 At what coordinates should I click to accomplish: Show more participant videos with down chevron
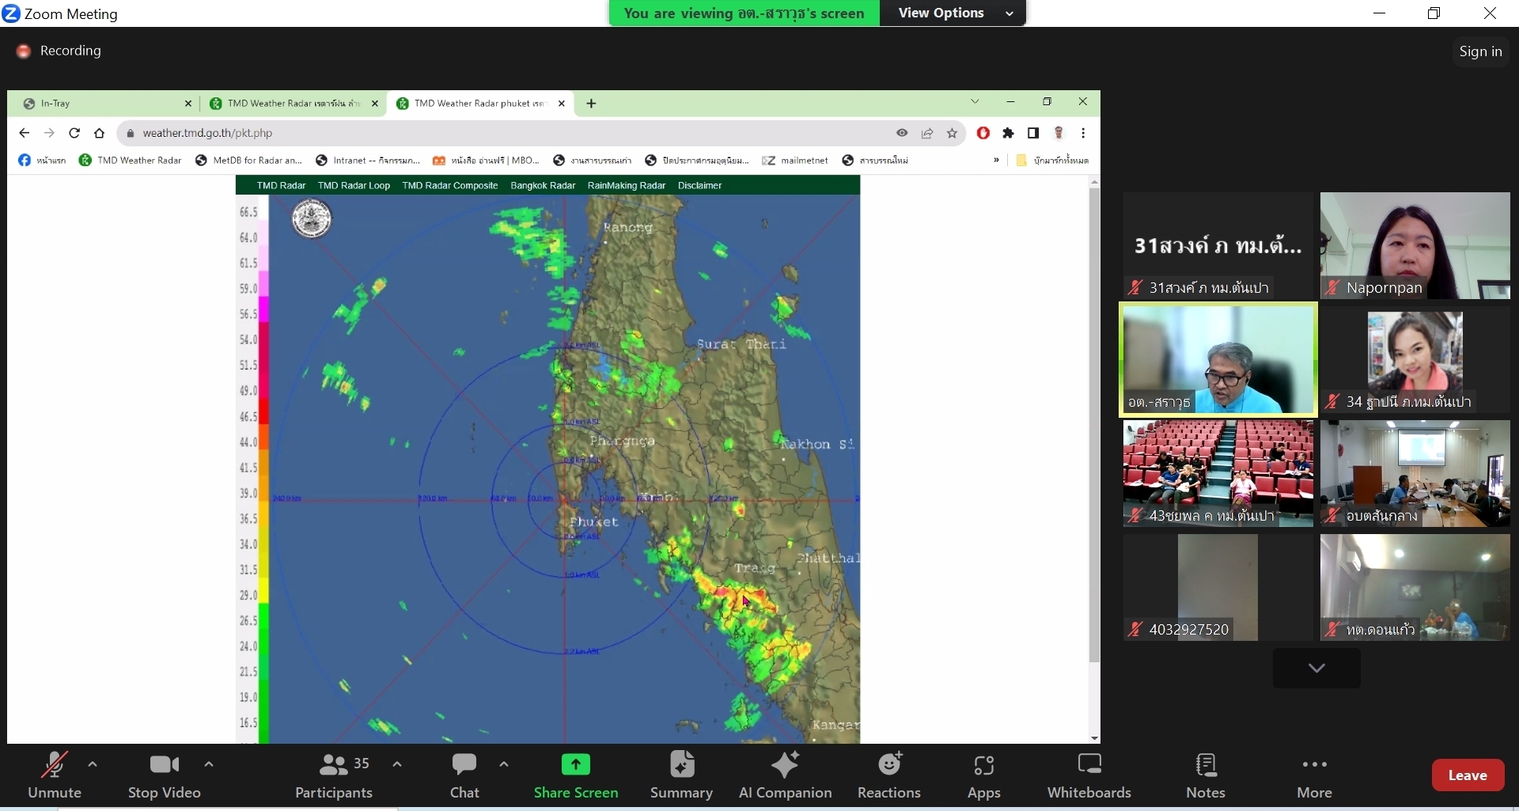point(1316,668)
